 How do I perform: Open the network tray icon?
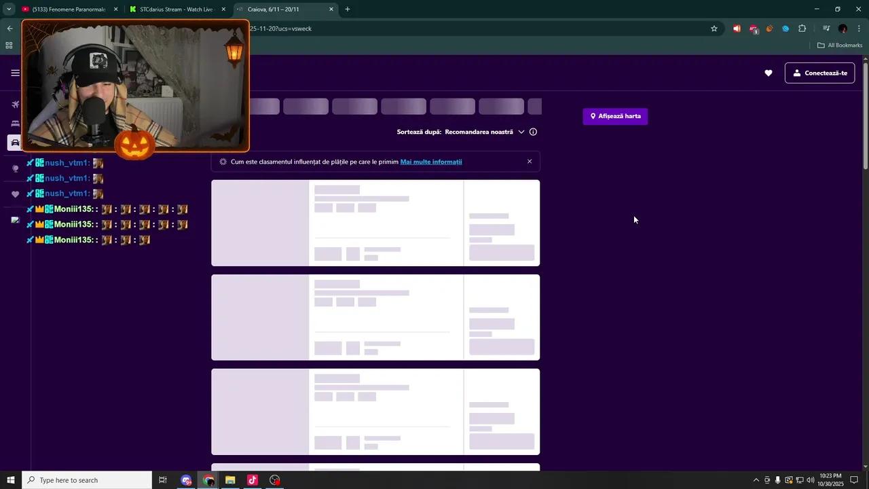click(x=800, y=480)
